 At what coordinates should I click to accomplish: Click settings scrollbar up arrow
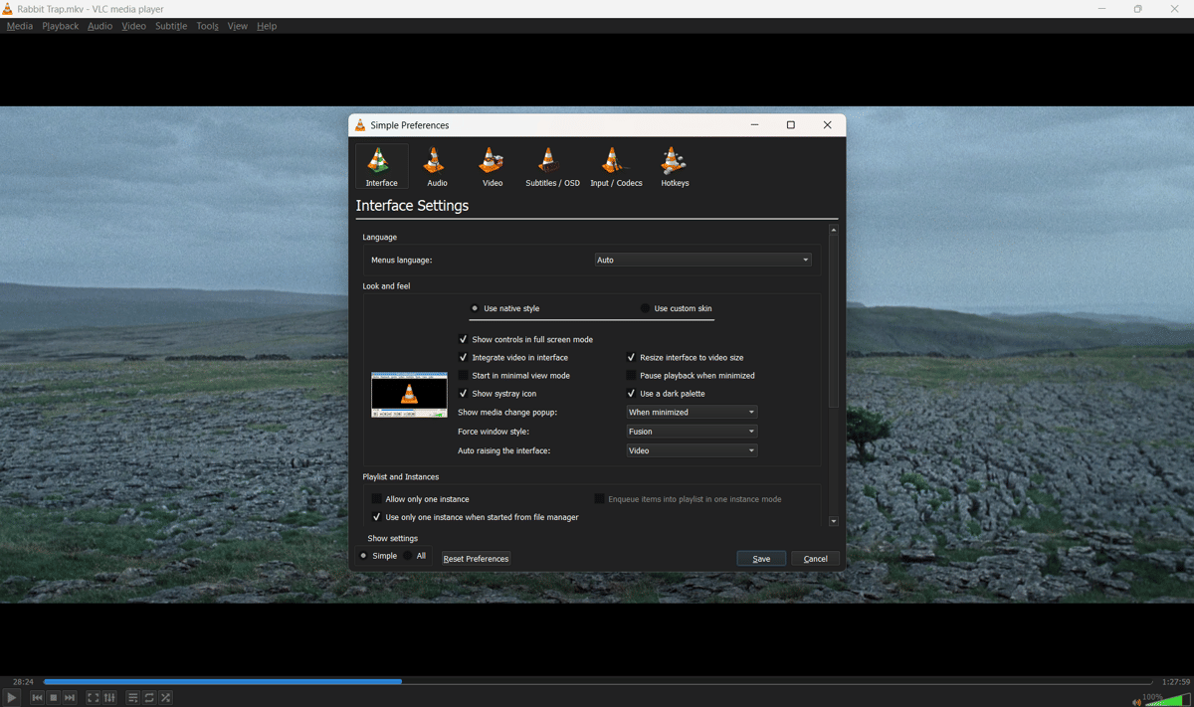834,230
